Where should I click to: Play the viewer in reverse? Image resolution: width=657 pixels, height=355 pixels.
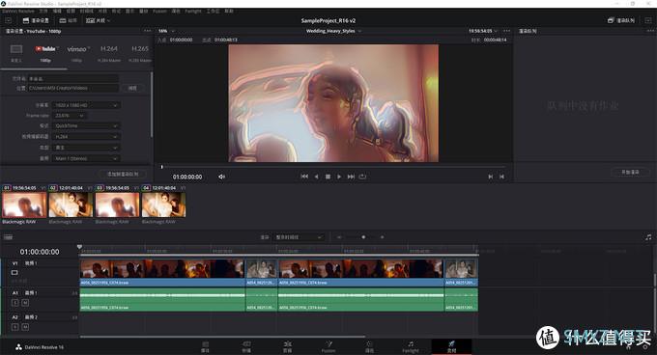[x=316, y=177]
